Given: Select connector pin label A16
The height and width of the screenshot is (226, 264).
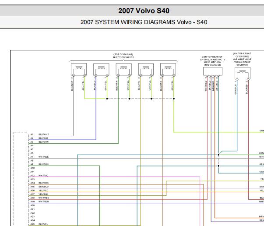Looking at the screenshot, I should click(32, 191).
